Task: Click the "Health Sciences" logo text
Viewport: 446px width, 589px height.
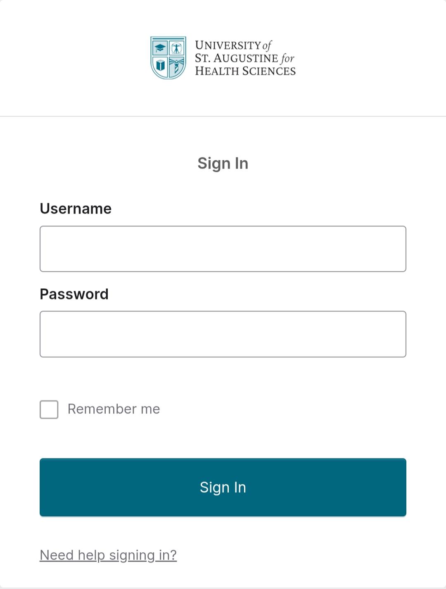Action: 245,71
